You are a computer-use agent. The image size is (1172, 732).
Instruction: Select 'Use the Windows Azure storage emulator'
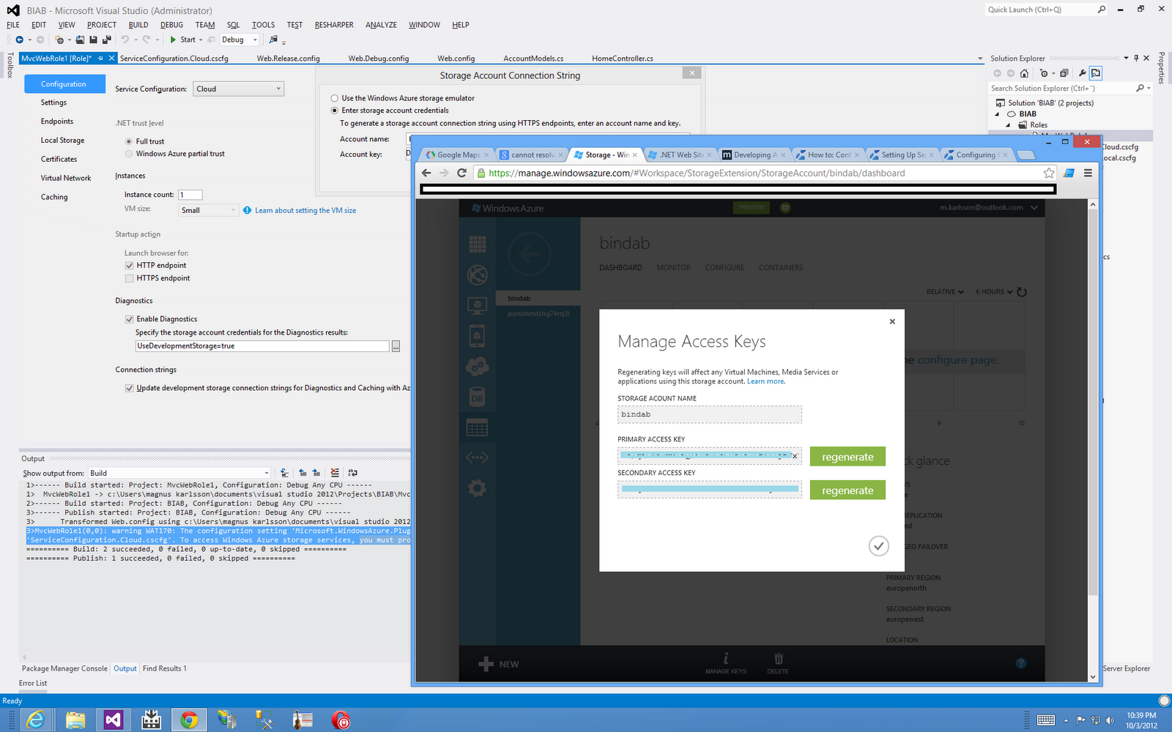pyautogui.click(x=335, y=98)
